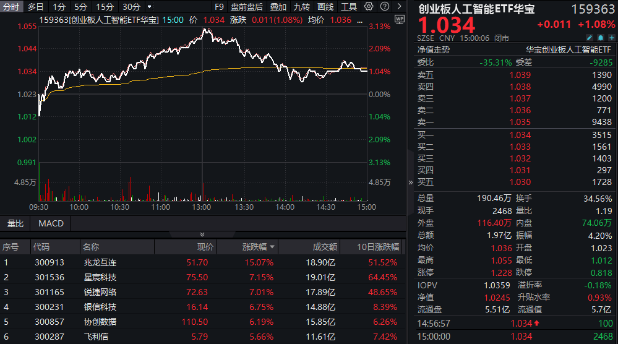This screenshot has width=618, height=344.
Task: Open the dropdown arrow after 30分
Action: pyautogui.click(x=149, y=7)
